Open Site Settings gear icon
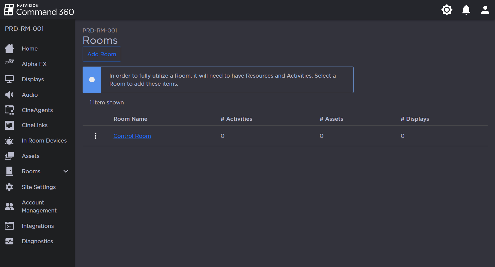Viewport: 495px width, 267px height. pyautogui.click(x=9, y=187)
